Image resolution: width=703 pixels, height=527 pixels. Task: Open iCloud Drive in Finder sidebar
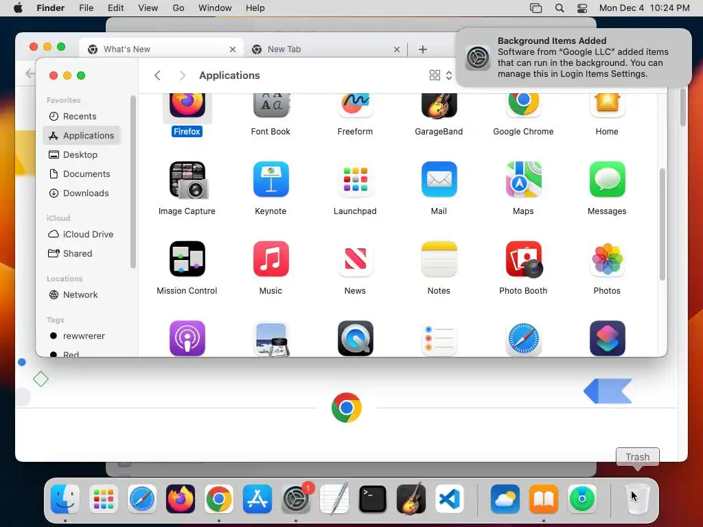(82, 235)
